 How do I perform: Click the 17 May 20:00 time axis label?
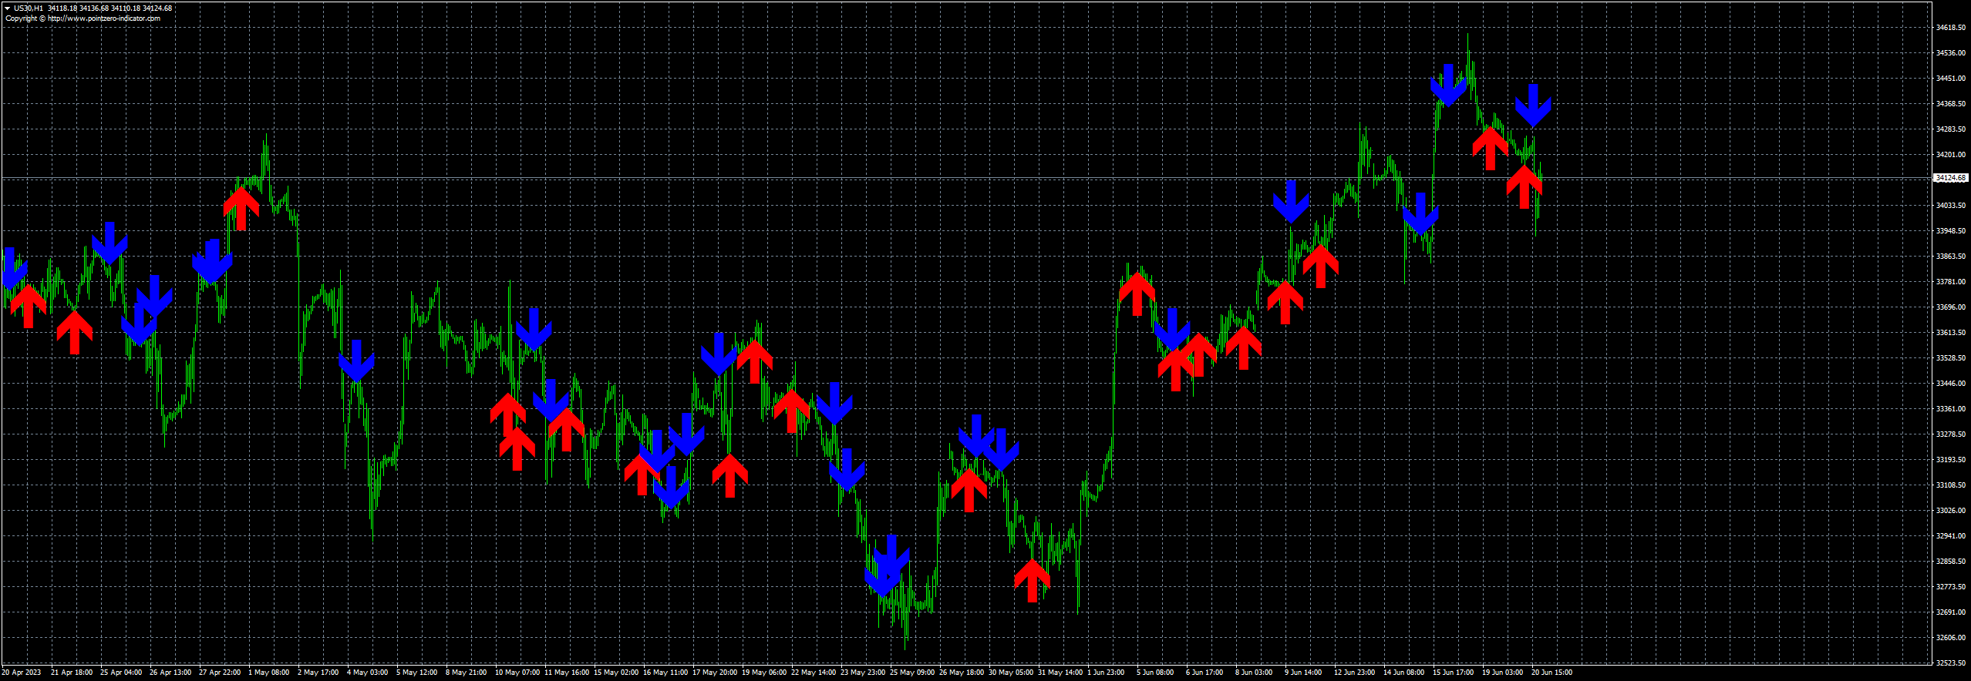click(x=715, y=673)
